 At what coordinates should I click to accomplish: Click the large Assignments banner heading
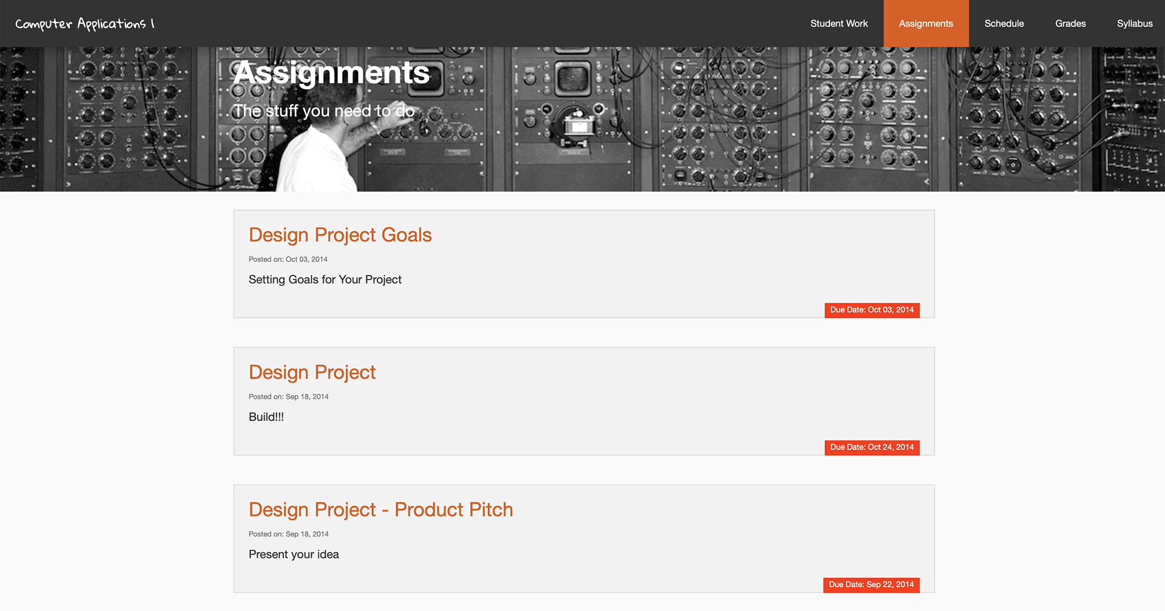click(331, 73)
